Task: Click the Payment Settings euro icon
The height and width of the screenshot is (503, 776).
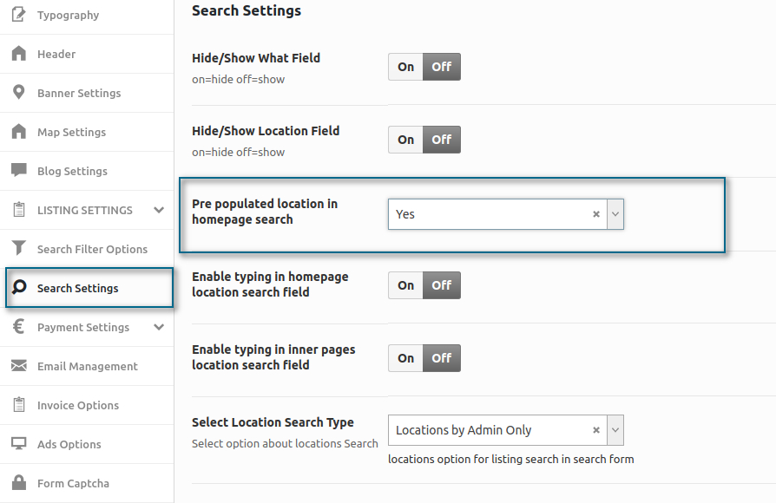Action: [x=19, y=326]
